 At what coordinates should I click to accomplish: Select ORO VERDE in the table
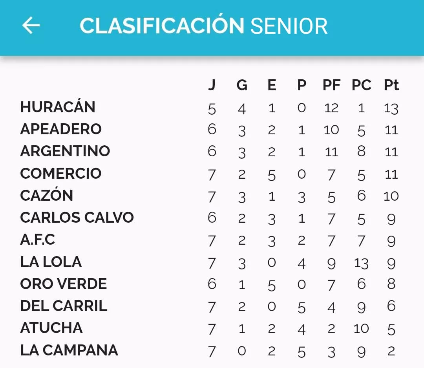[64, 284]
